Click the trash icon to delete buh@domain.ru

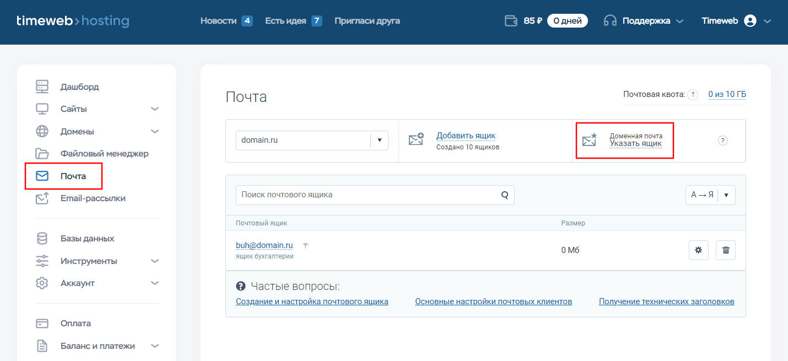725,250
